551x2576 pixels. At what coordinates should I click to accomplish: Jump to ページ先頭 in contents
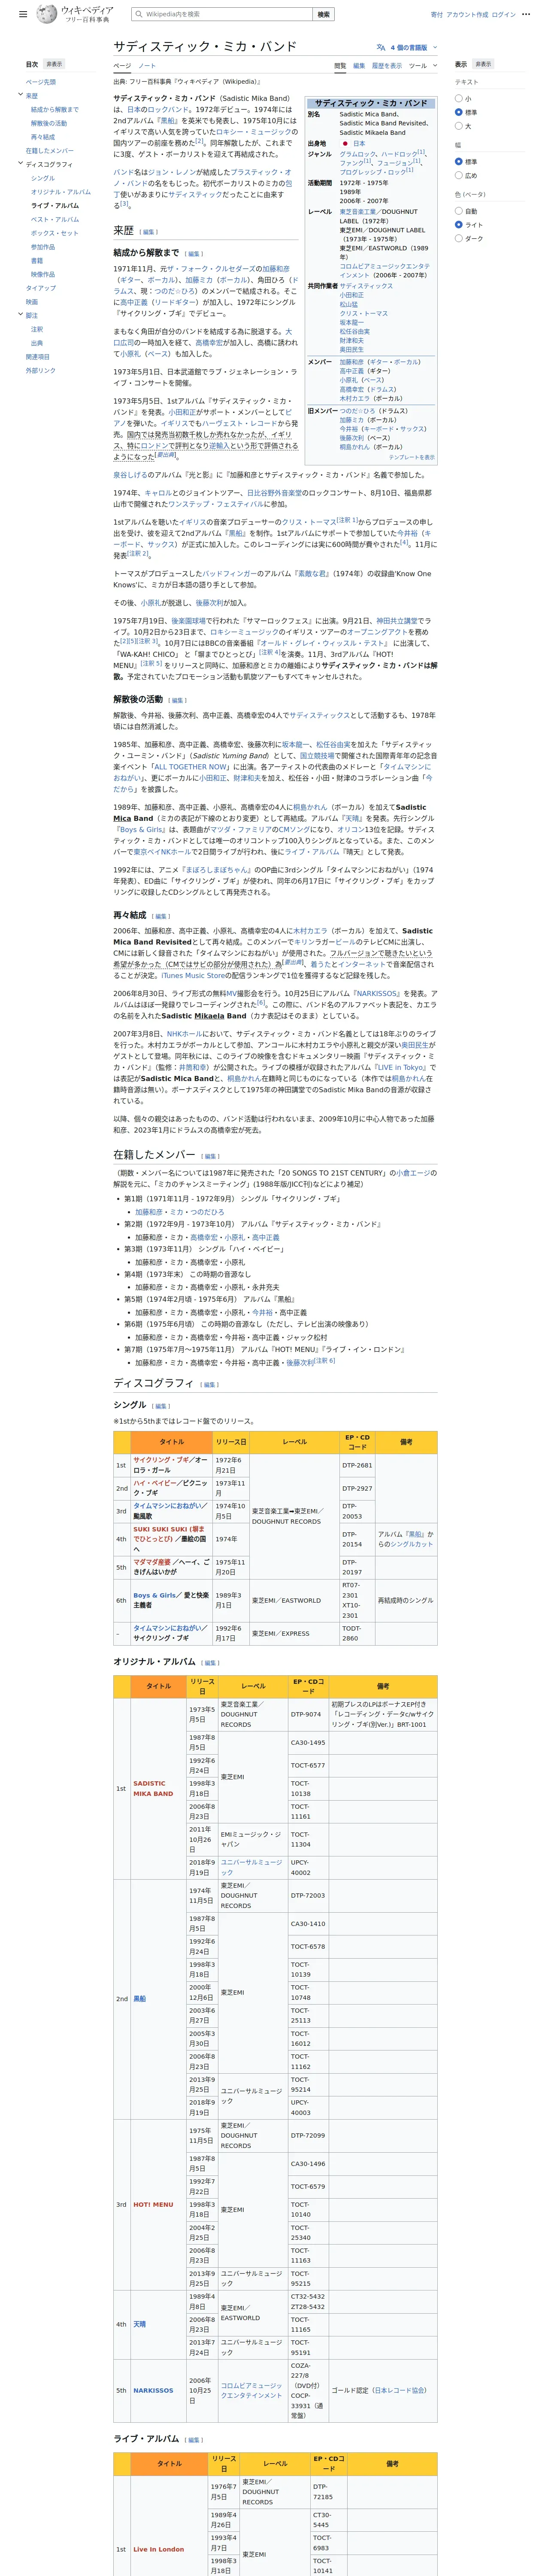41,82
